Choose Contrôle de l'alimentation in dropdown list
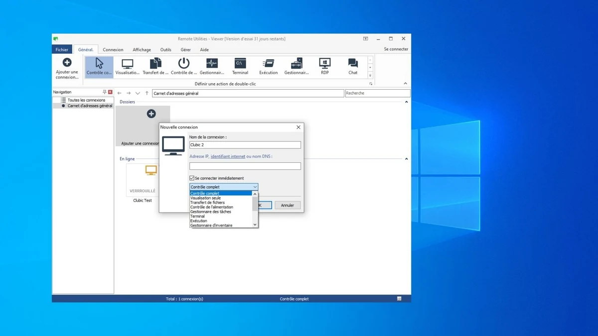This screenshot has width=598, height=336. coord(221,207)
